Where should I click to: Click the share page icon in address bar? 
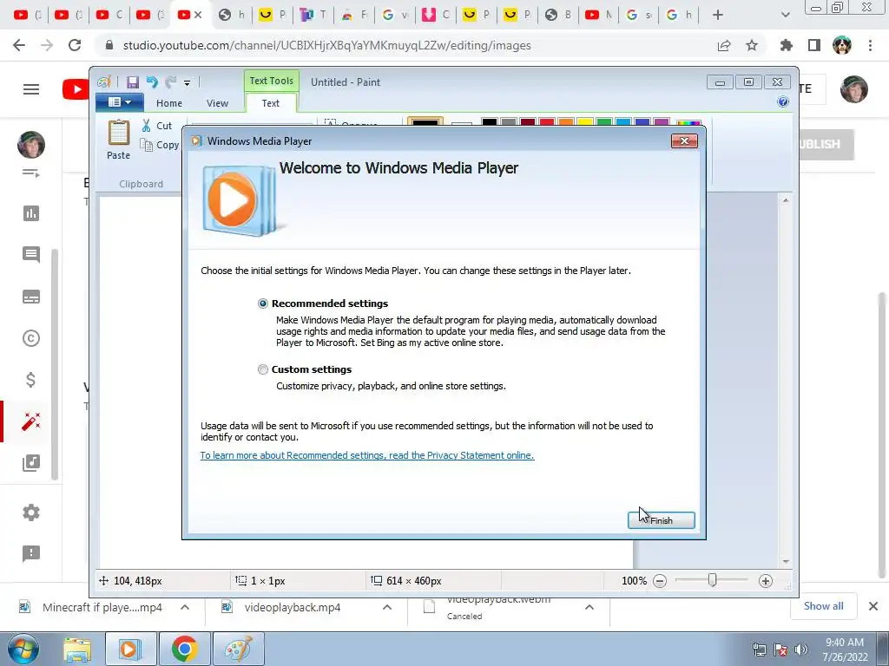724,45
